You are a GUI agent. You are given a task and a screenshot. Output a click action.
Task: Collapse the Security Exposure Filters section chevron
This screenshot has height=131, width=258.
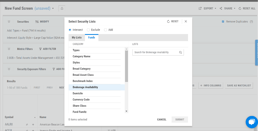9,69
